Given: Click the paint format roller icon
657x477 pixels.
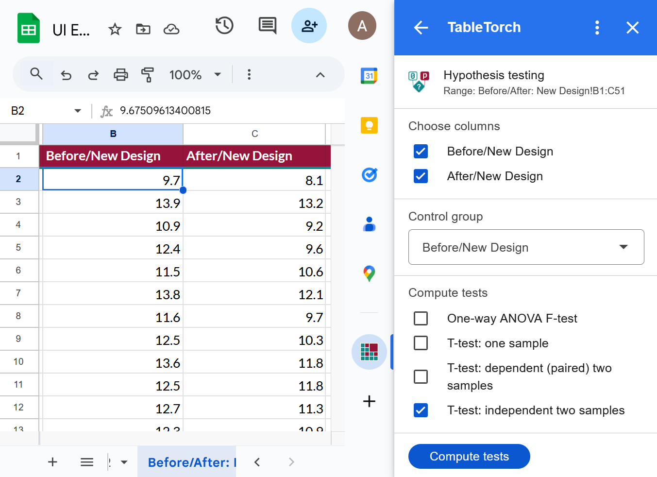Looking at the screenshot, I should tap(148, 75).
